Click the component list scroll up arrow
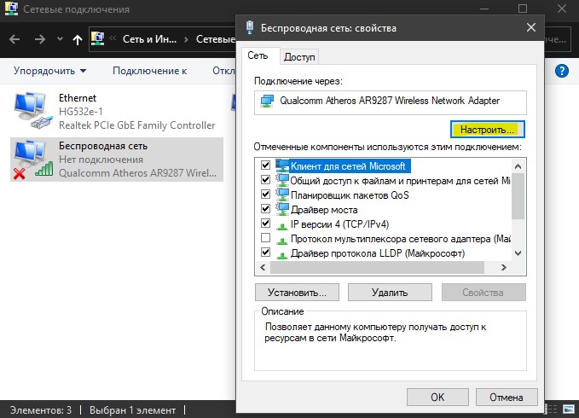The image size is (579, 418). pyautogui.click(x=518, y=166)
